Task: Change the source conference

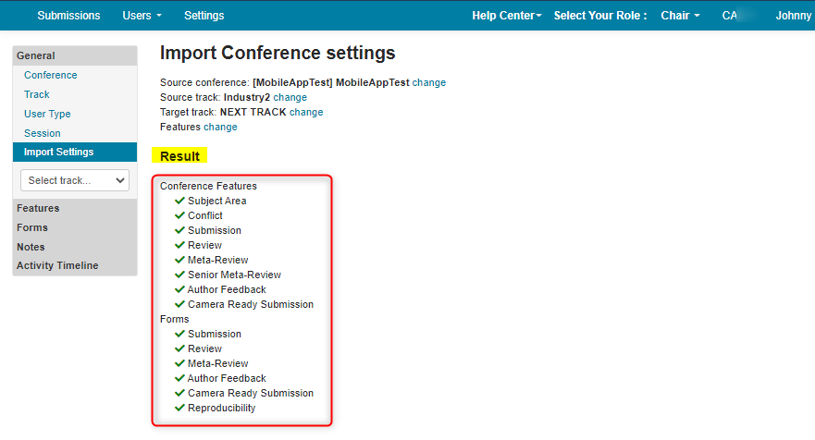Action: pos(429,82)
